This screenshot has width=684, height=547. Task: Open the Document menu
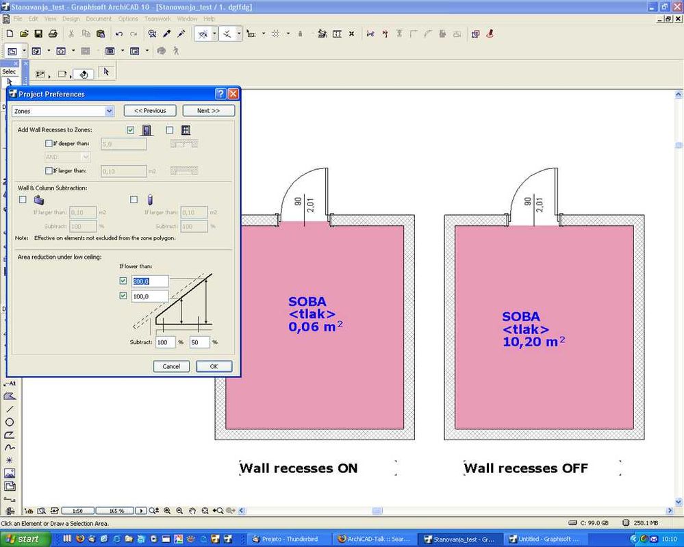click(x=99, y=18)
